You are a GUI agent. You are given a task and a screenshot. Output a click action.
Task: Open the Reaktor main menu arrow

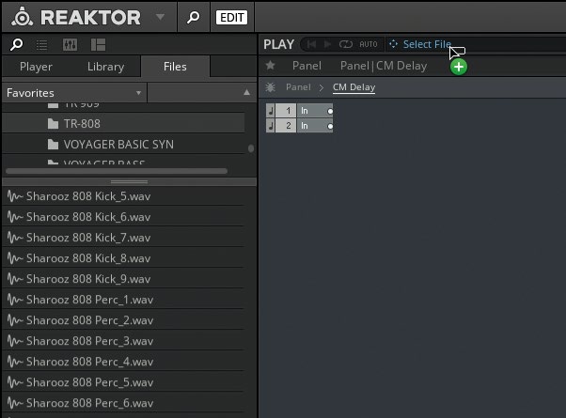[159, 17]
